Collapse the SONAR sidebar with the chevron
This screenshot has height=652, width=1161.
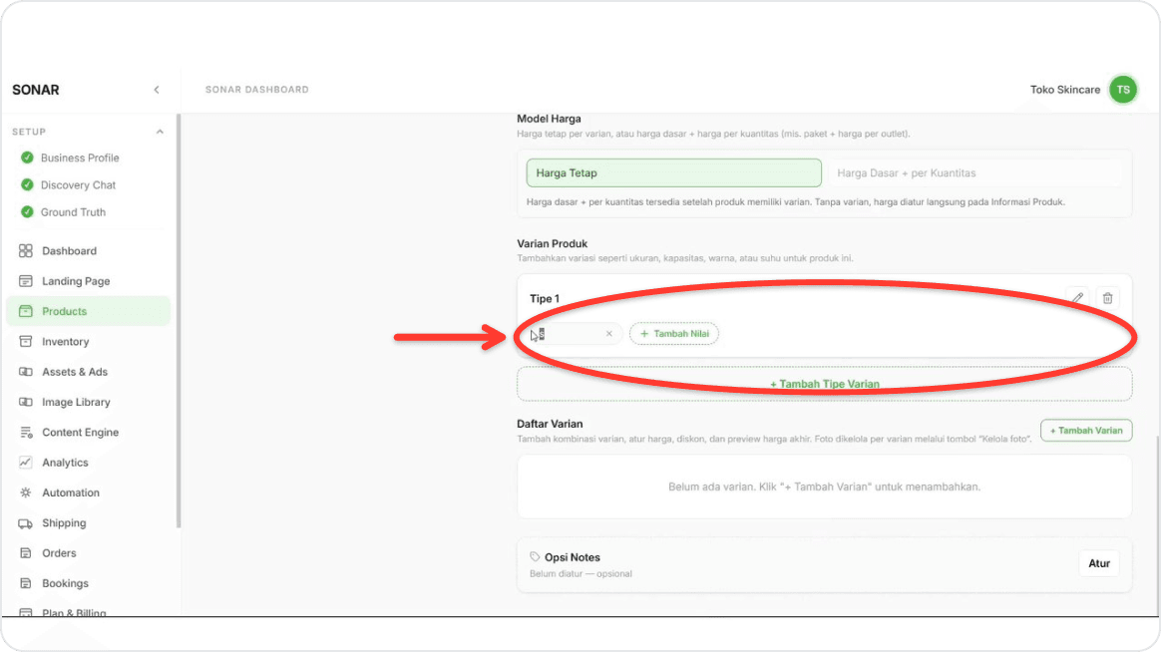[157, 90]
